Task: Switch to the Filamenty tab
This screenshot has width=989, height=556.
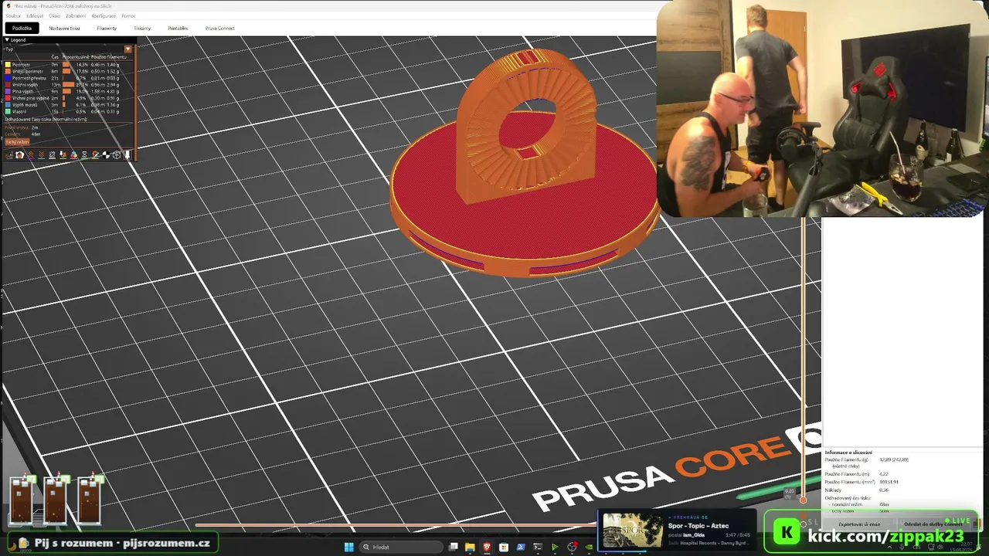Action: click(107, 29)
